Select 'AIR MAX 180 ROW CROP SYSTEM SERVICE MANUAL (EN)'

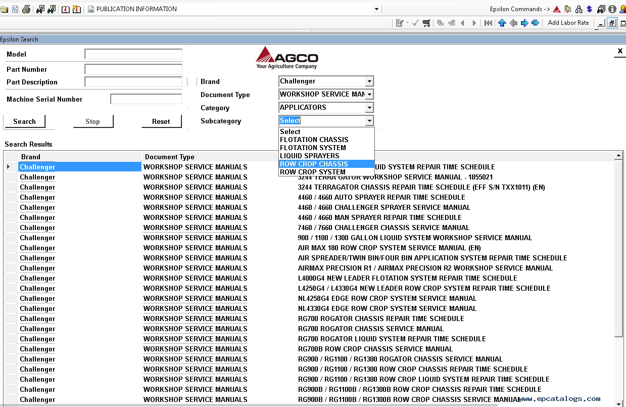pos(309,248)
